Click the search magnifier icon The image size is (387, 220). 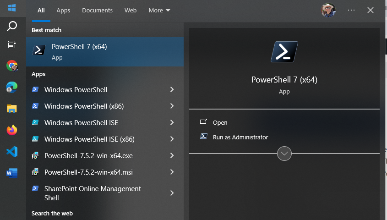[x=12, y=26]
